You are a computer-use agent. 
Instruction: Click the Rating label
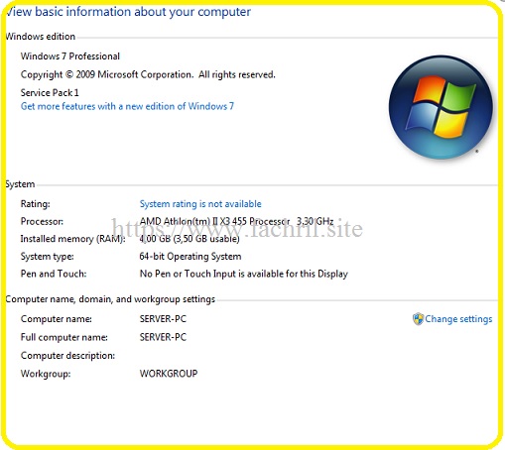click(x=36, y=204)
